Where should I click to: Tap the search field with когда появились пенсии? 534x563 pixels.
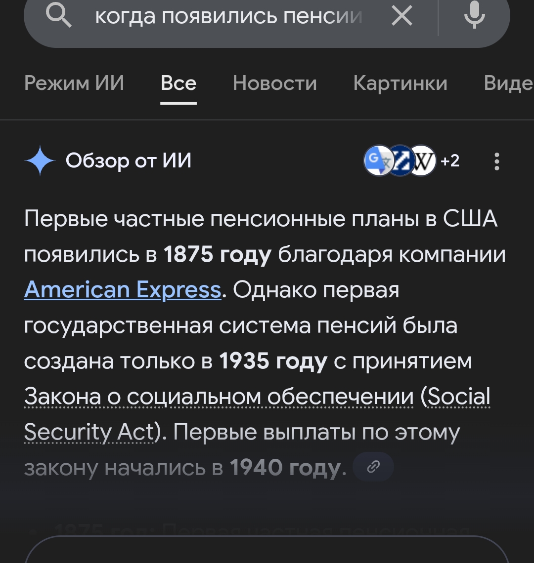228,17
